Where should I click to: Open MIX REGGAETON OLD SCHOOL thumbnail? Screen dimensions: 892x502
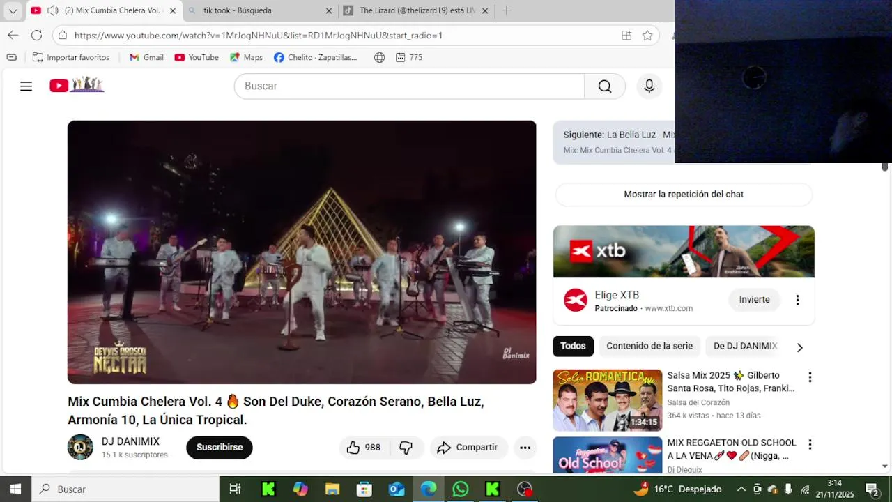608,455
